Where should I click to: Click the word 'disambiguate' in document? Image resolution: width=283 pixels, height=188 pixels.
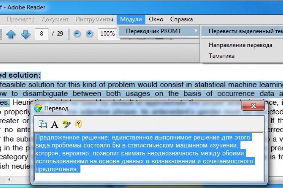tap(45, 94)
